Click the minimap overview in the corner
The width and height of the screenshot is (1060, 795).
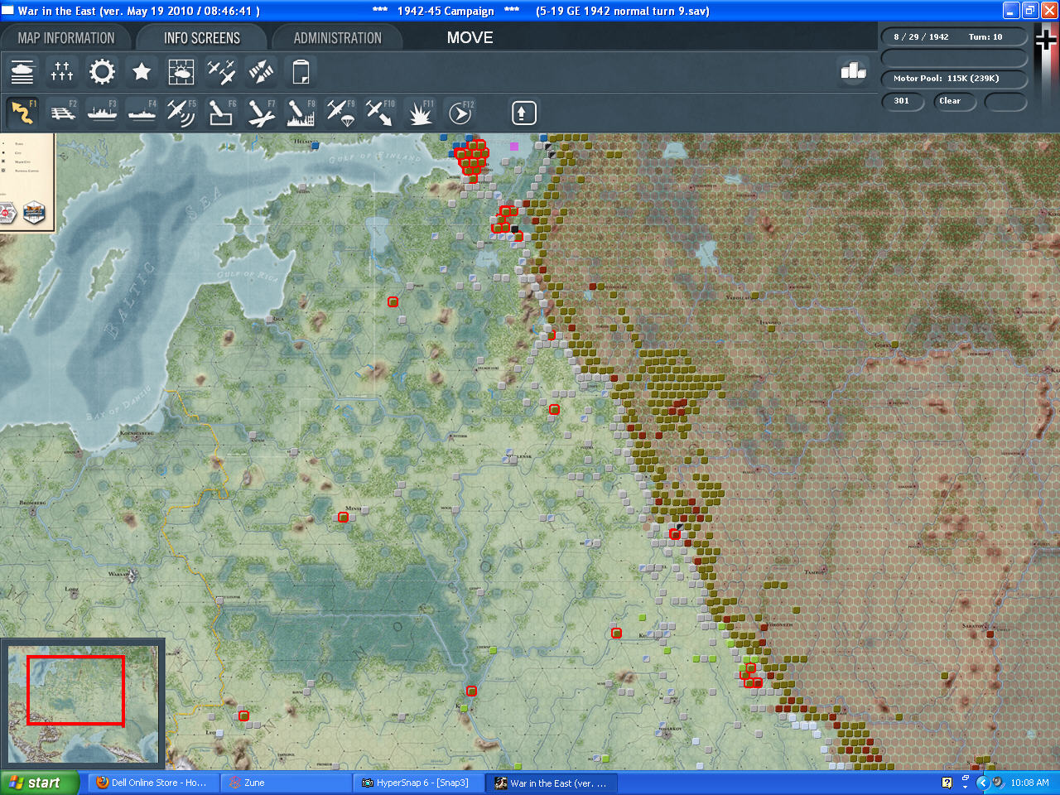pyautogui.click(x=83, y=704)
